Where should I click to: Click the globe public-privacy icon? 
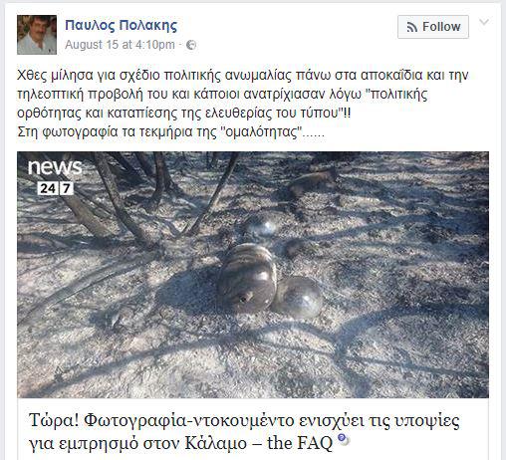point(191,45)
